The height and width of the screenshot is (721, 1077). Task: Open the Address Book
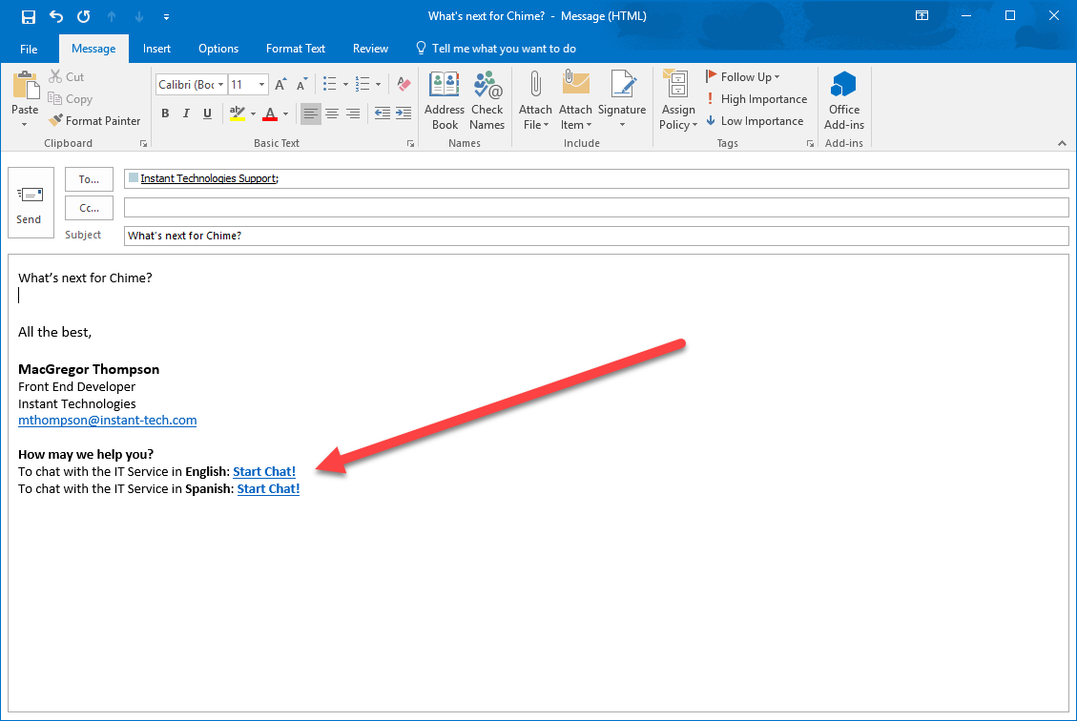tap(445, 101)
